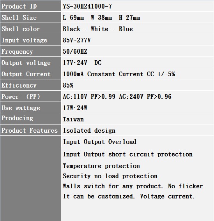Image resolution: width=214 pixels, height=221 pixels.
Task: Select the 85V~277V value cell
Action: pos(138,40)
